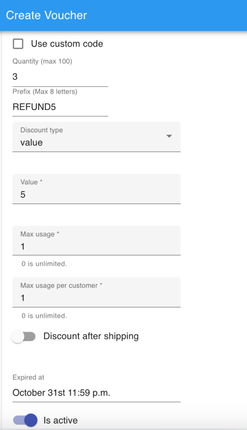
Task: Click the Create Voucher header
Action: point(46,15)
